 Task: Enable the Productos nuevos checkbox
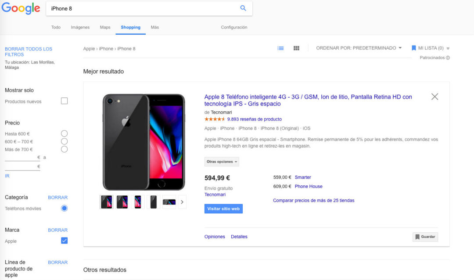point(64,100)
